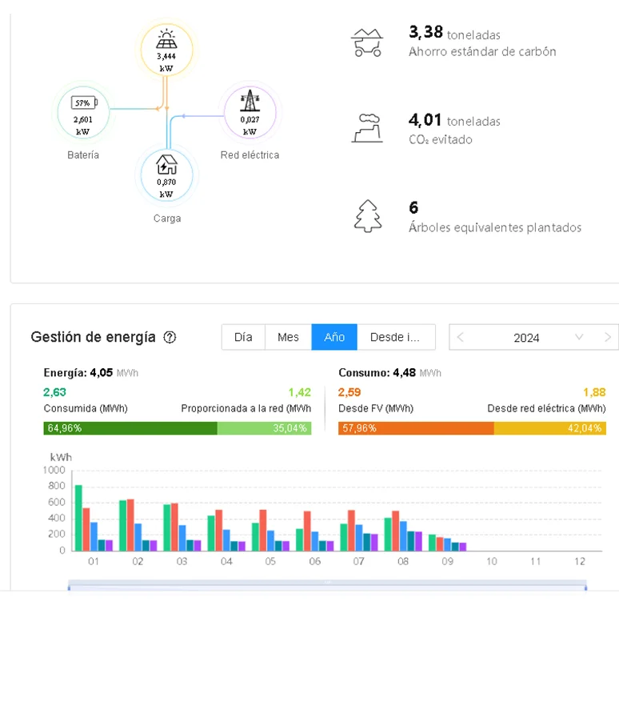
Task: Click the orange 57,96% FV bar
Action: (x=416, y=428)
